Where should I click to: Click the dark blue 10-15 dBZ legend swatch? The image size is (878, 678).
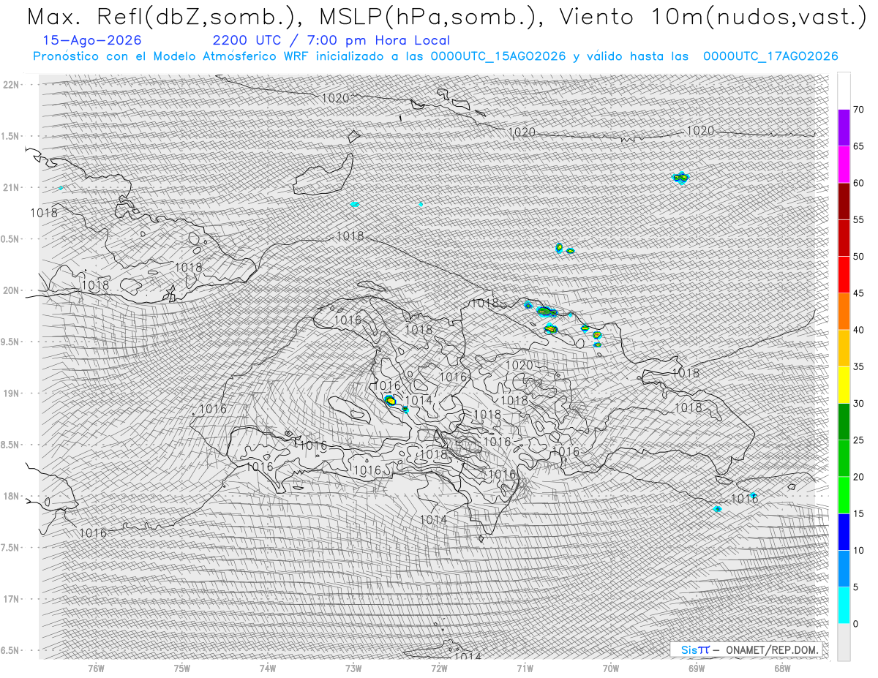844,532
